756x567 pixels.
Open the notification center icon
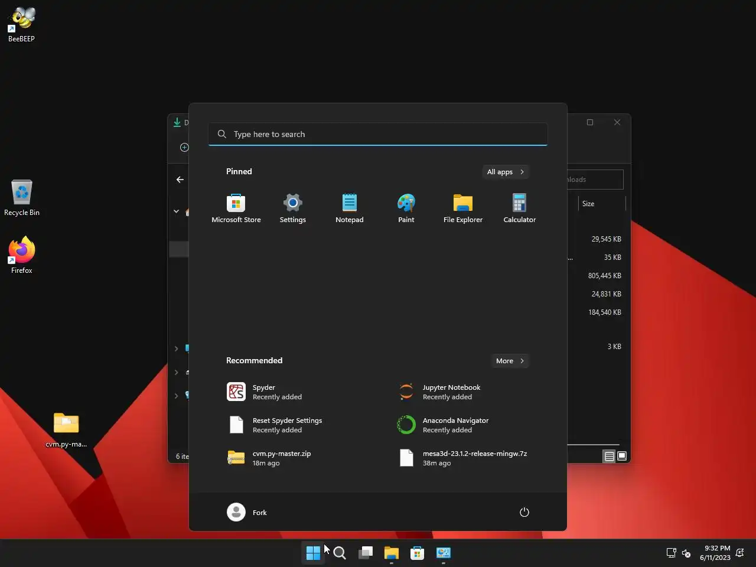(740, 553)
